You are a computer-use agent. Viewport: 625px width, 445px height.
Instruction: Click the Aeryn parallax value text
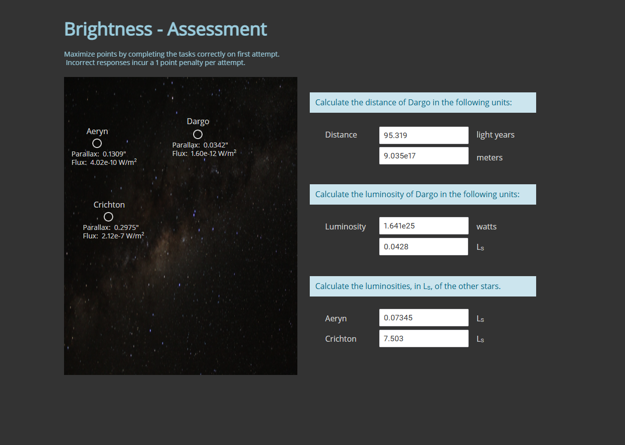pos(100,154)
